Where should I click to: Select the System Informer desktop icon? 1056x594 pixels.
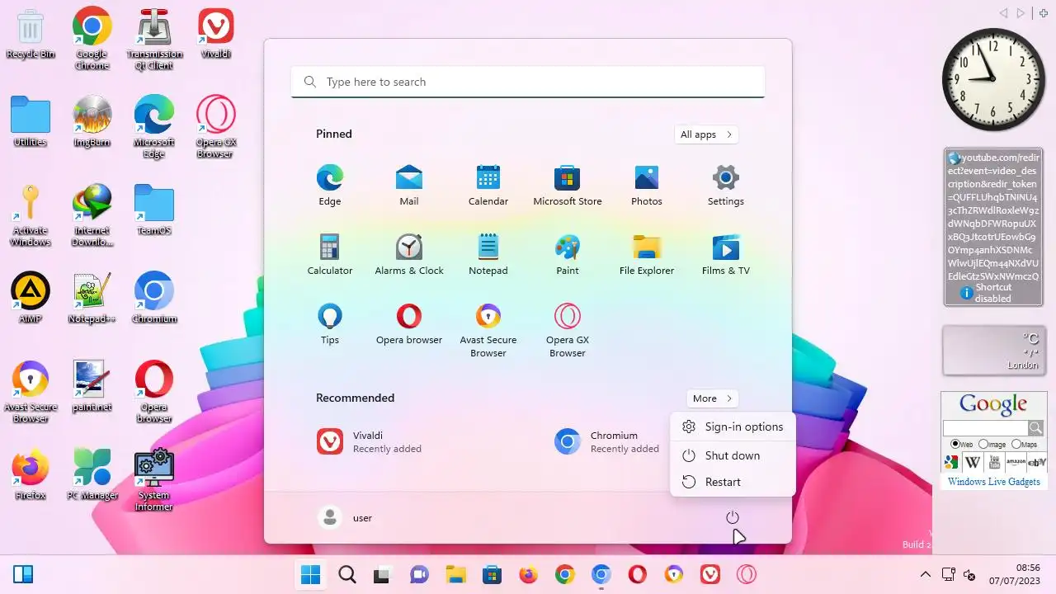(154, 480)
